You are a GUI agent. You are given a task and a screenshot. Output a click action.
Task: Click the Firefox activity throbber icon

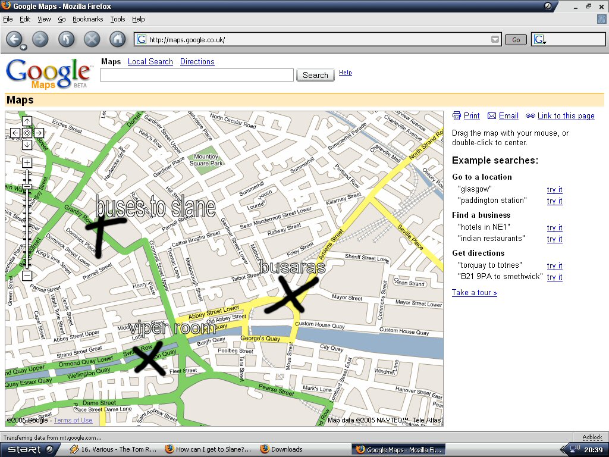click(601, 19)
